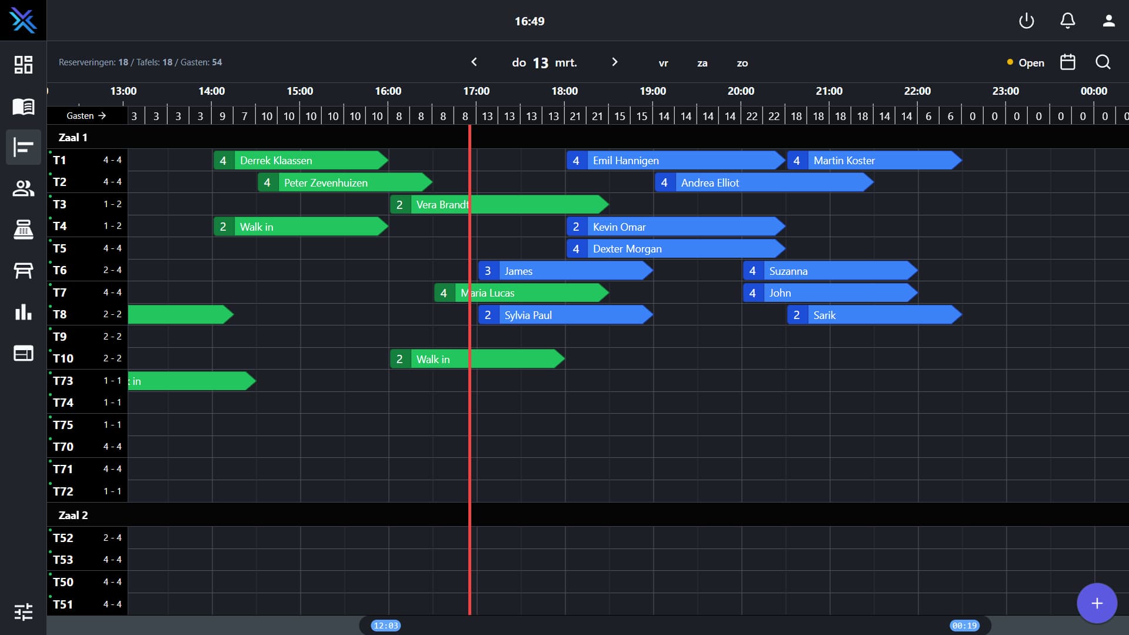Open the table layout icon in sidebar
The image size is (1129, 635).
pyautogui.click(x=23, y=271)
